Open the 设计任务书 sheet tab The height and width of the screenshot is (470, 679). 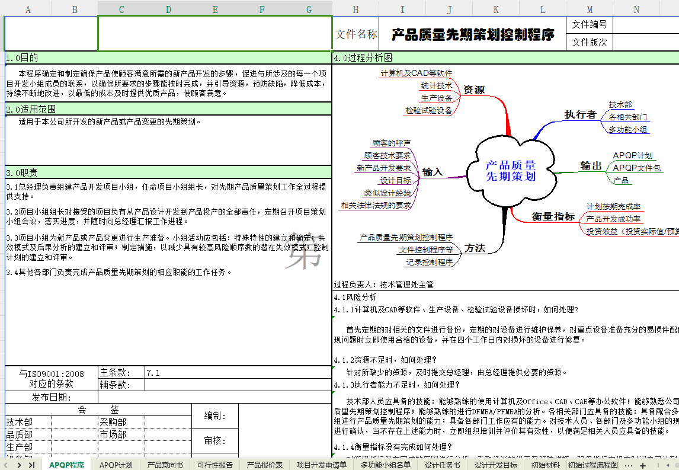point(442,465)
